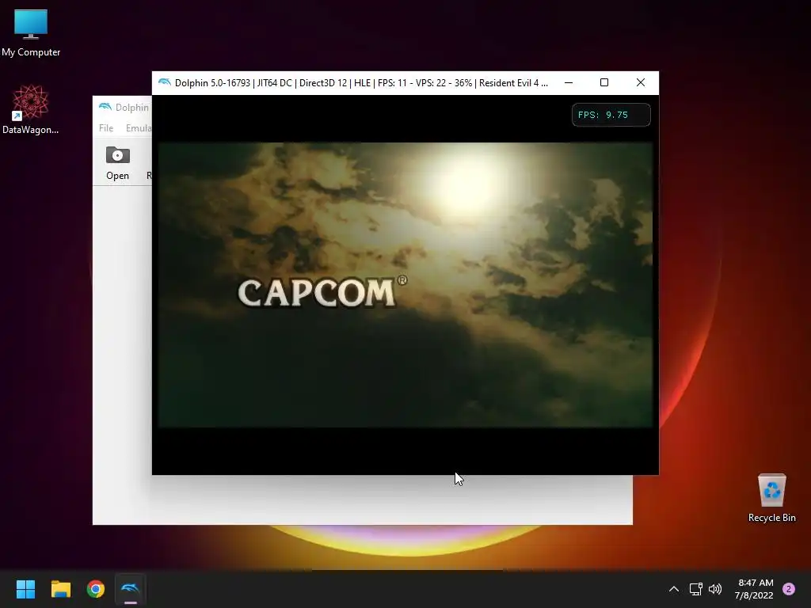Click the FPS counter overlay in game window
This screenshot has height=608, width=811.
click(x=611, y=115)
